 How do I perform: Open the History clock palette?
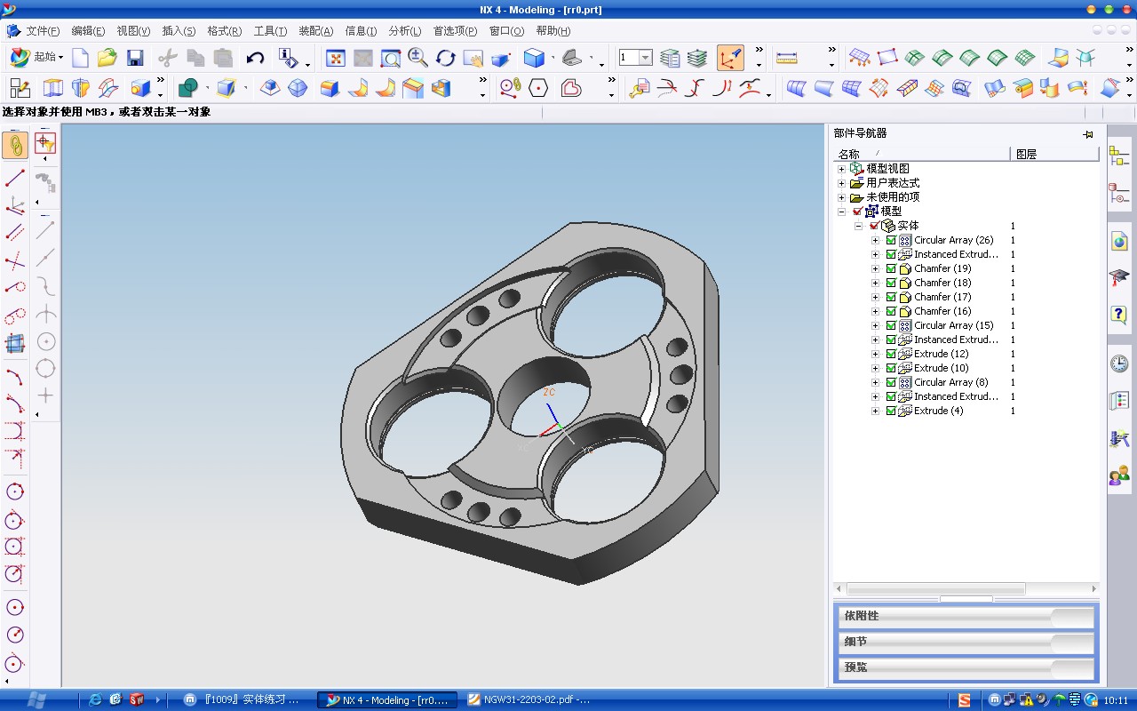tap(1119, 363)
